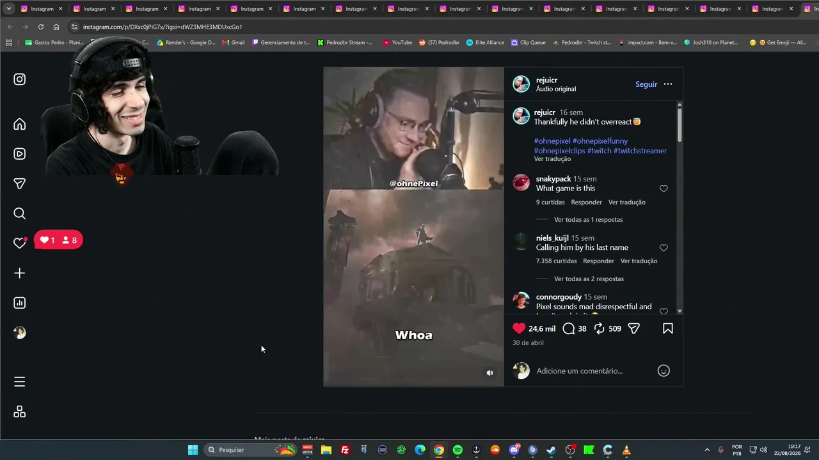
Task: Launch VLC from the taskbar
Action: click(626, 450)
